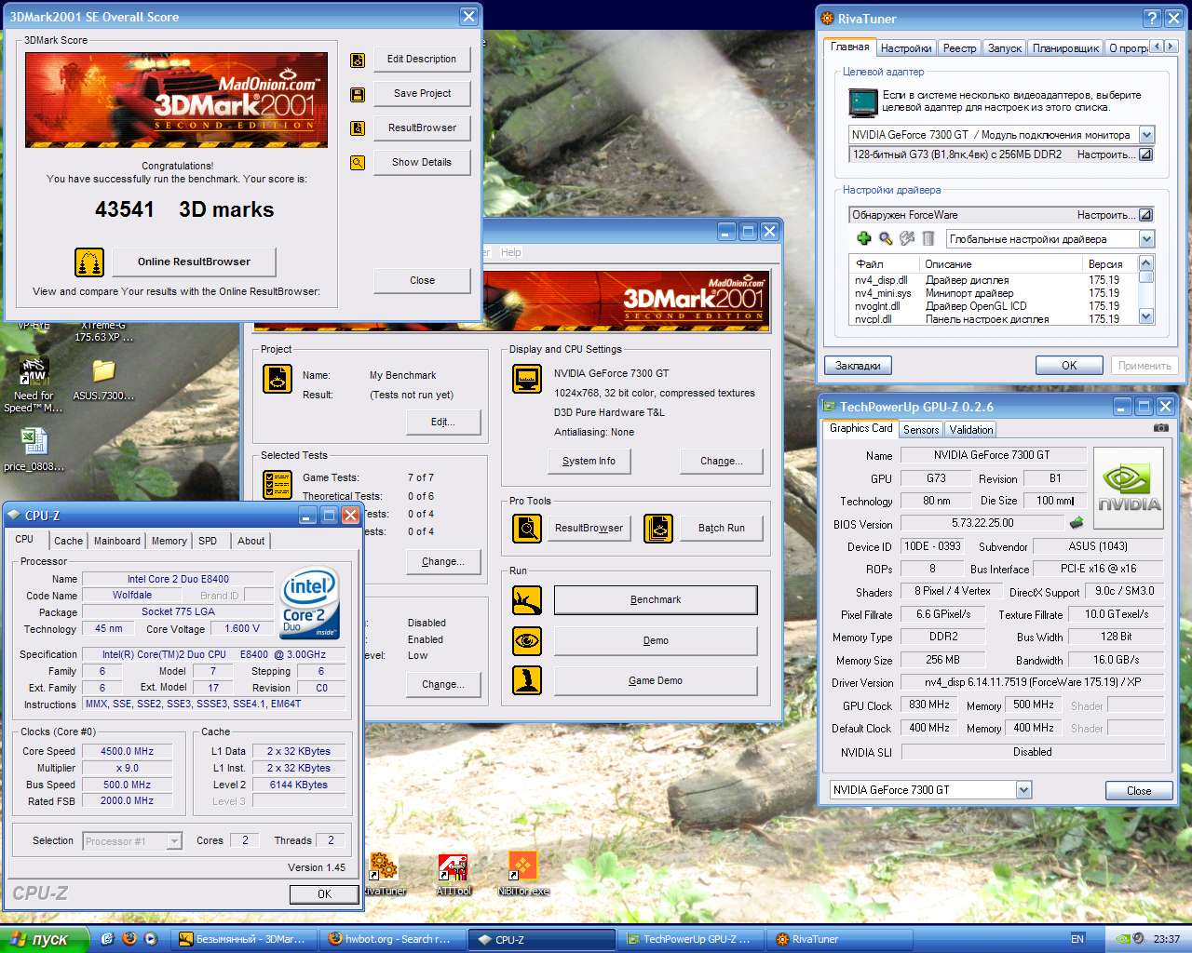The height and width of the screenshot is (953, 1192).
Task: Open the Memory tab in CPU-Z
Action: pyautogui.click(x=169, y=541)
